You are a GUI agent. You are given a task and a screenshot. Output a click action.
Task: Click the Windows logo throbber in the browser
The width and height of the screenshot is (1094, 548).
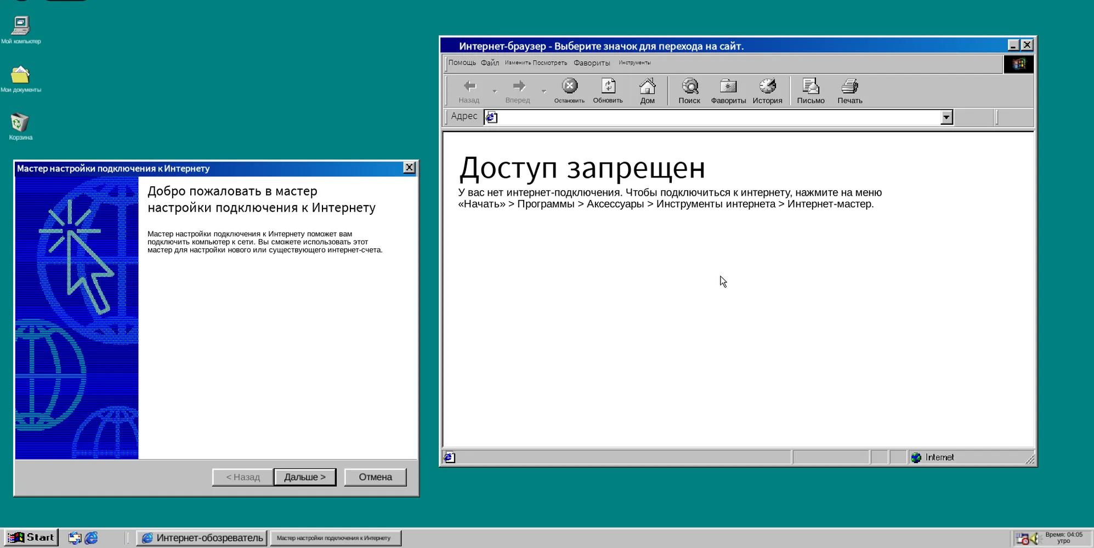pyautogui.click(x=1019, y=64)
